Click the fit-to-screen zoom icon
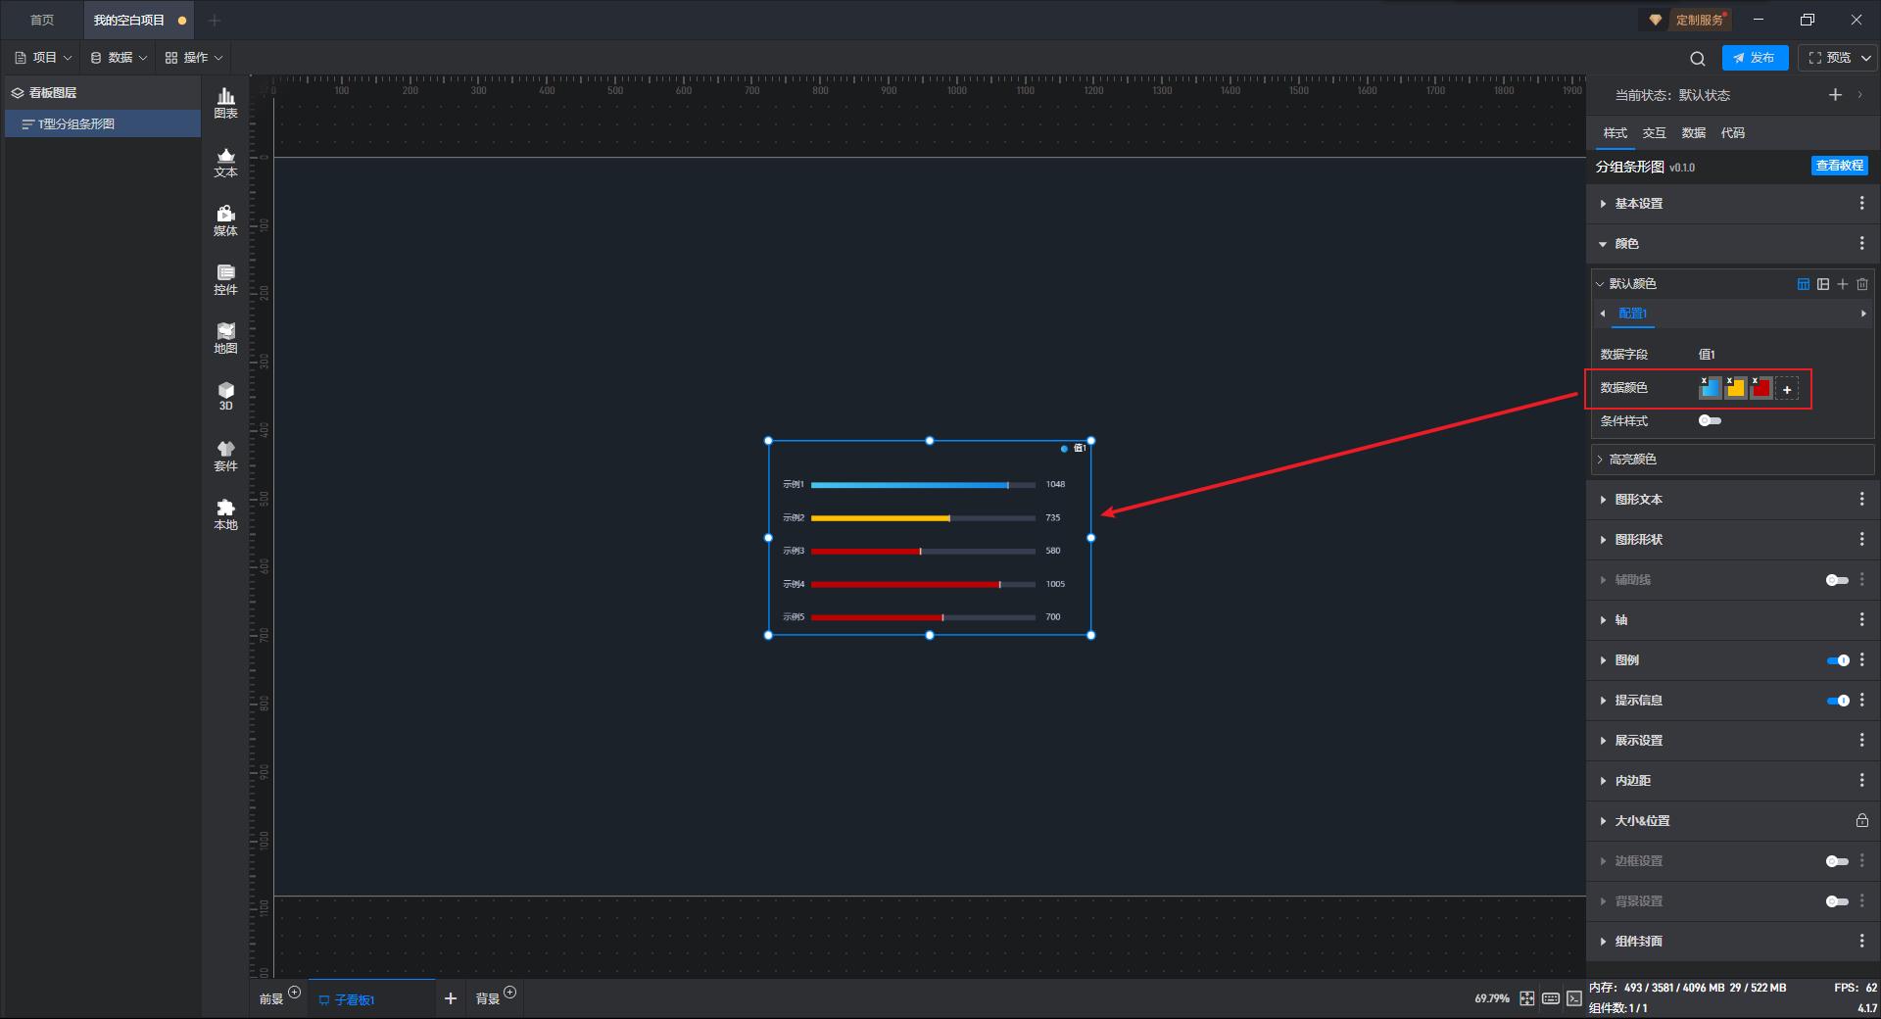Image resolution: width=1881 pixels, height=1019 pixels. (x=1527, y=998)
